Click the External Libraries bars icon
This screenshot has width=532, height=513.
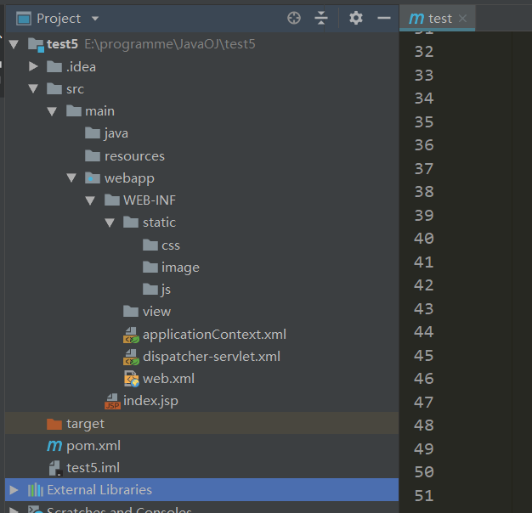36,490
